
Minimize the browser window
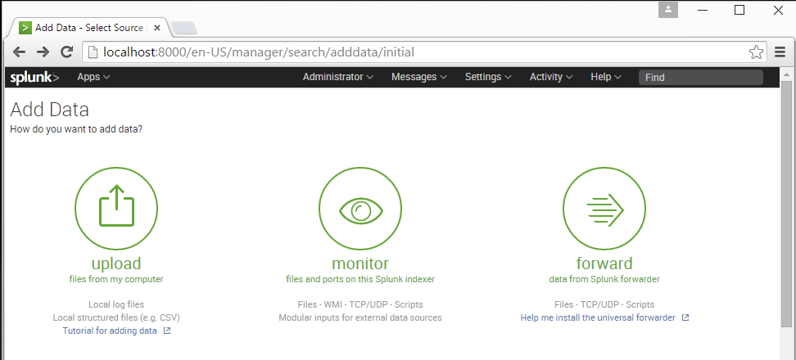coord(703,10)
